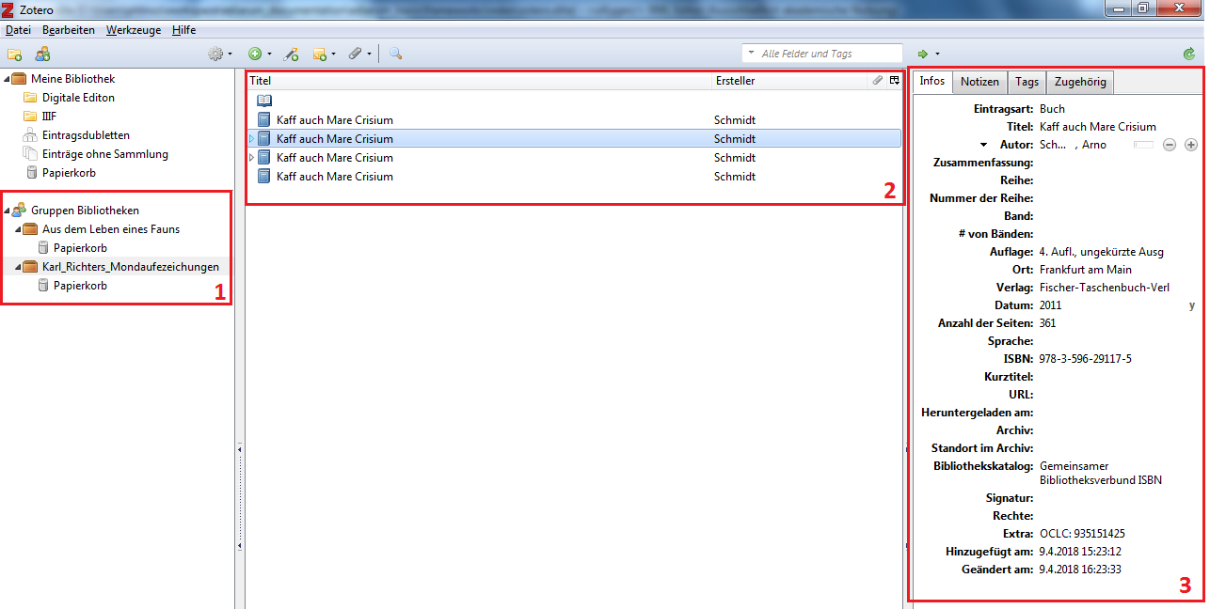
Task: Collapse Karl_Richters_Mondaufezeichnungen arrow
Action: pyautogui.click(x=18, y=267)
